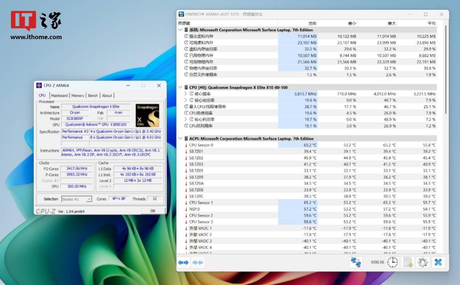
Task: Open HWiNFO sensor settings gear
Action: tap(423, 262)
